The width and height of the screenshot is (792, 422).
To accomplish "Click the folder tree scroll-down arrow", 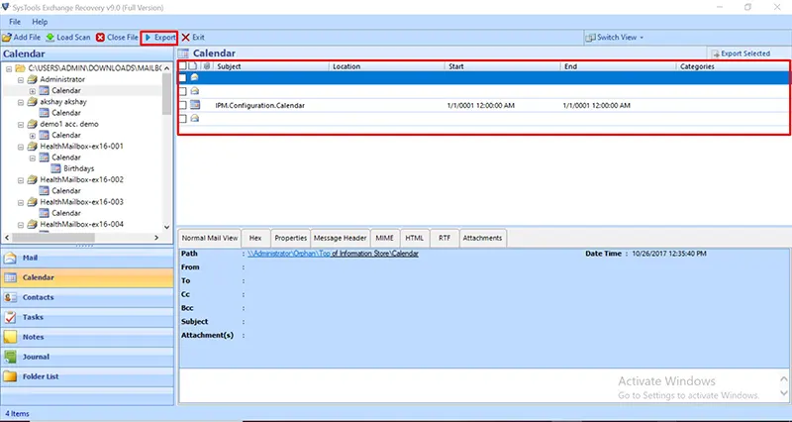I will pos(166,228).
